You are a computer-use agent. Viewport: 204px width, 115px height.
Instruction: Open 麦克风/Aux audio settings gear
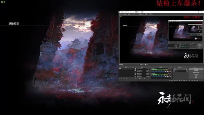pyautogui.click(x=170, y=72)
